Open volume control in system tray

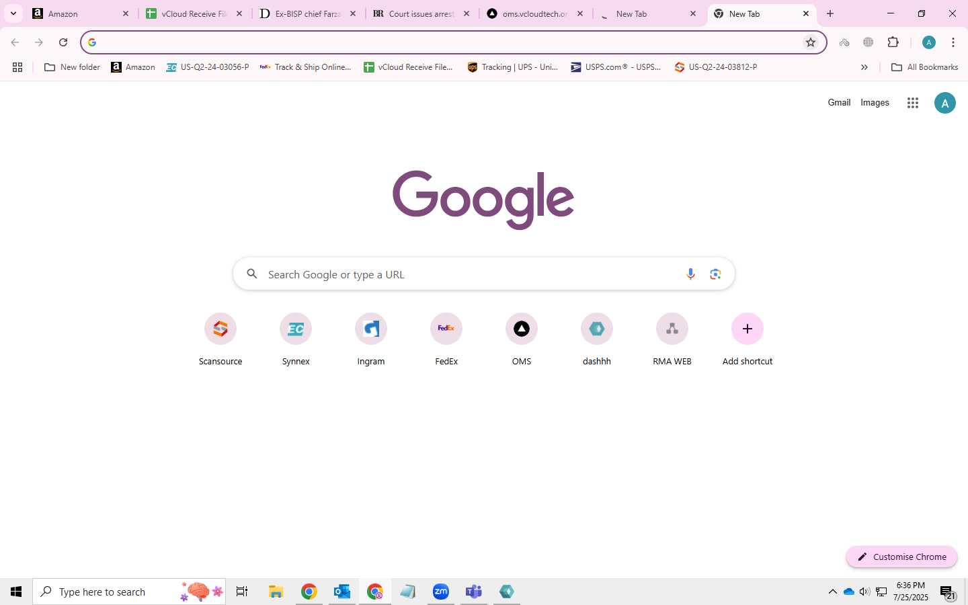click(x=864, y=592)
